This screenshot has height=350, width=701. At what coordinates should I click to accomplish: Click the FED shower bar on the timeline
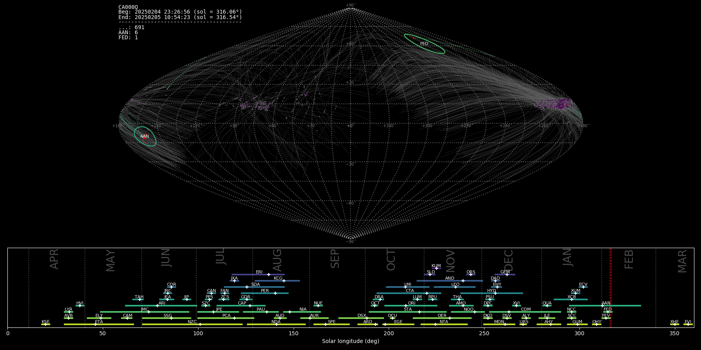pyautogui.click(x=608, y=312)
